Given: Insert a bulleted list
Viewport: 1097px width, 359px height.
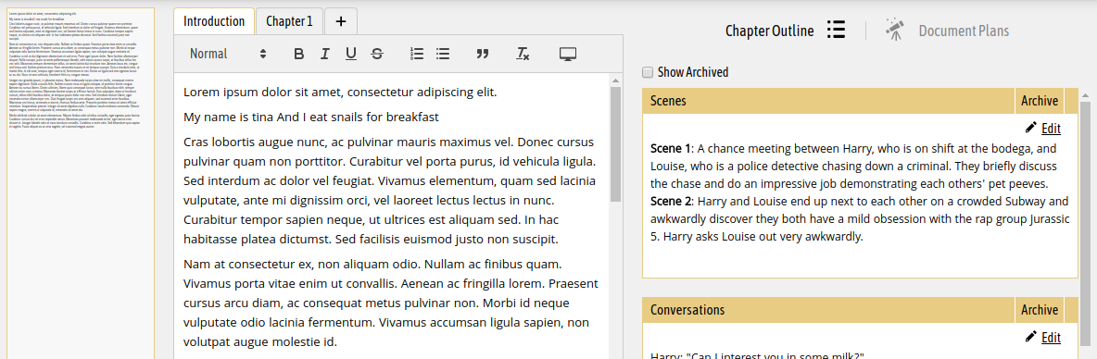Looking at the screenshot, I should pos(442,54).
